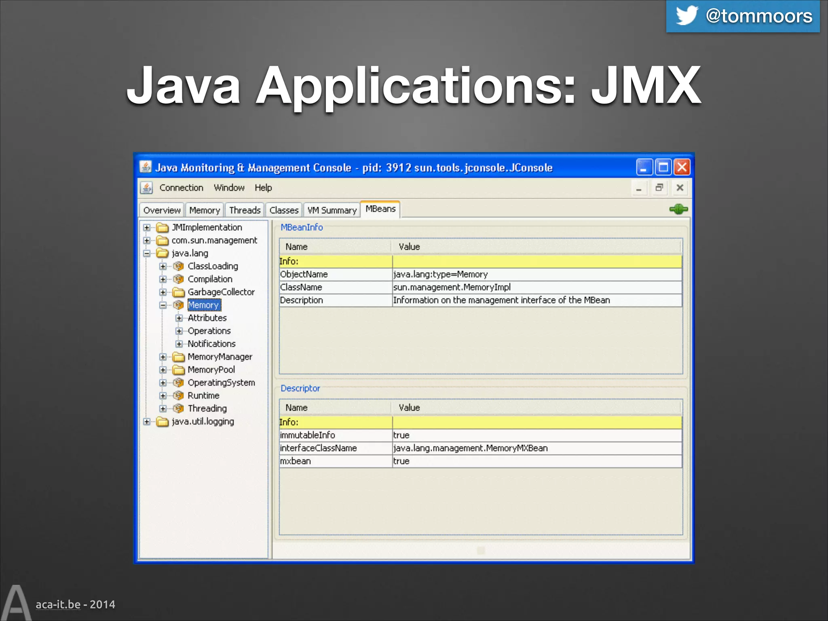Click the Compilation MBean icon

178,279
